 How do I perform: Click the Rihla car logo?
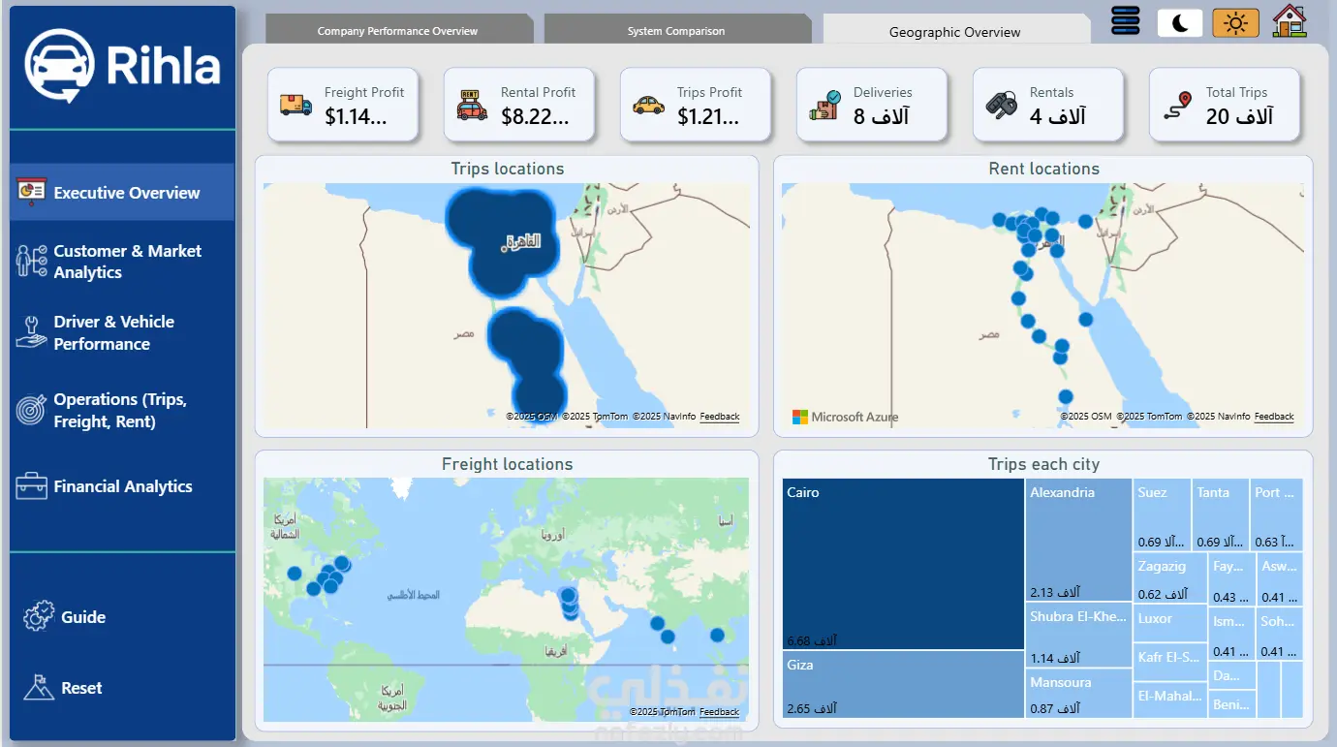60,66
